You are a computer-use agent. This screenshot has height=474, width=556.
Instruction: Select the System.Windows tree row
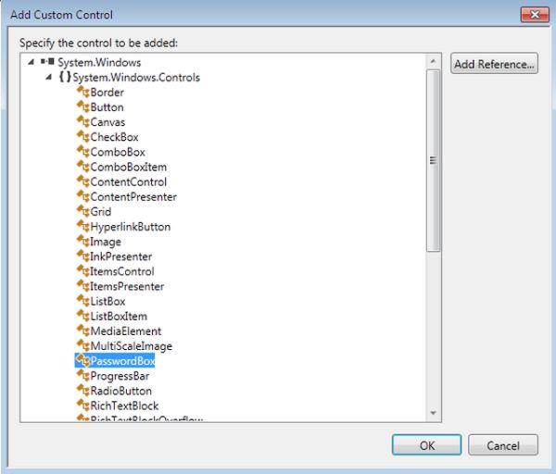point(91,62)
